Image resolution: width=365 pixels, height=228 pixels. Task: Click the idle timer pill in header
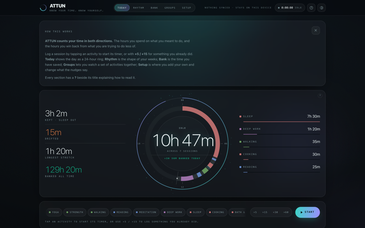290,8
